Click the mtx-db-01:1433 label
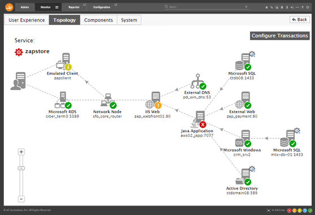Screen dimensions: 315x215 click(287, 155)
